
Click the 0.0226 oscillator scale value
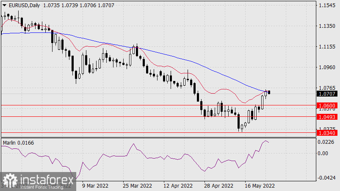(326, 142)
